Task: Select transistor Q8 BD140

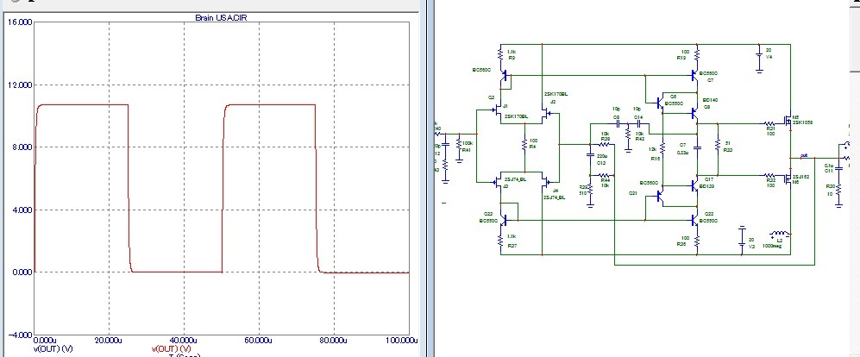Action: click(694, 114)
